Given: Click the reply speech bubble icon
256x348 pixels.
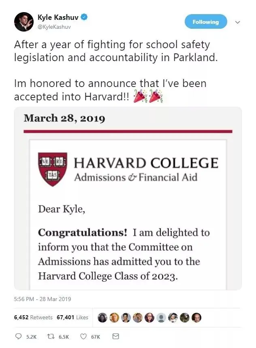Looking at the screenshot, I should pyautogui.click(x=18, y=336).
